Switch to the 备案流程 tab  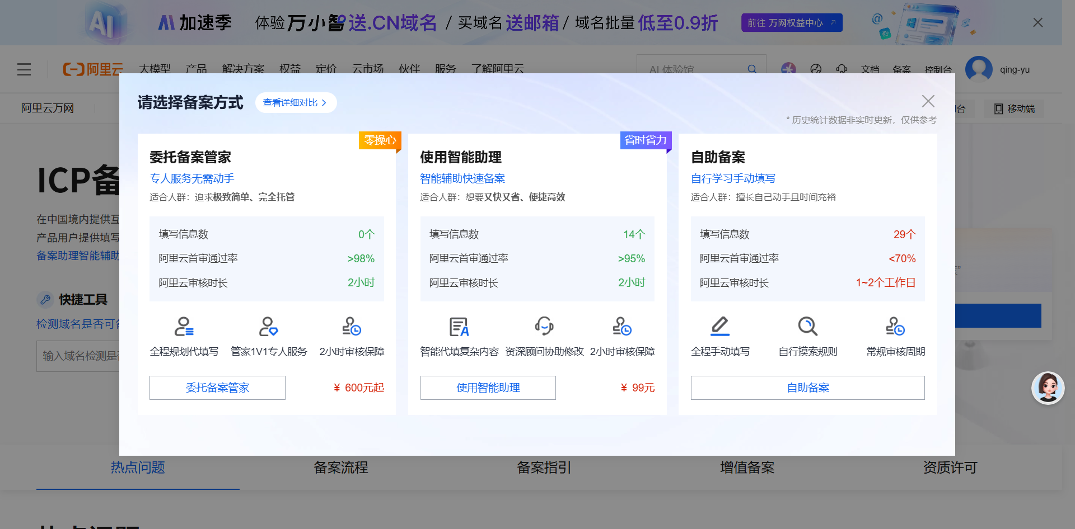click(341, 467)
